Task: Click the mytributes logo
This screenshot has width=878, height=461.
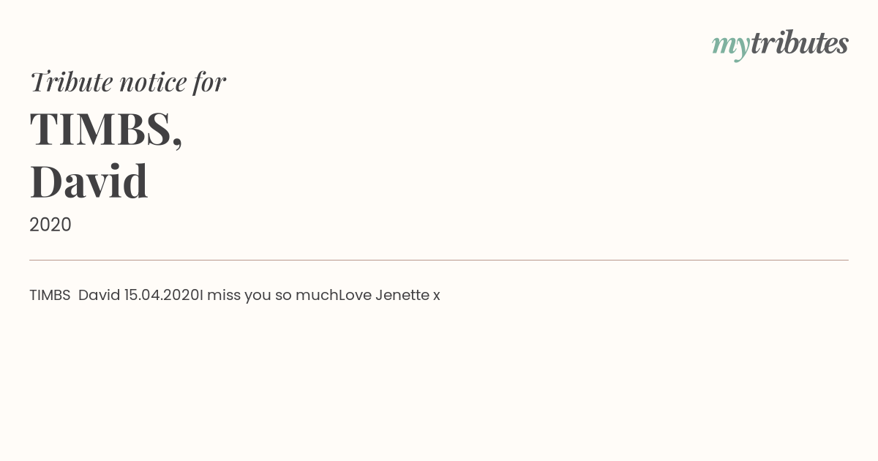Action: [x=780, y=44]
